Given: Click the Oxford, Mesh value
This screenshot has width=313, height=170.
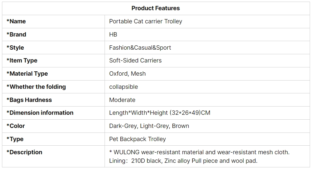Looking at the screenshot, I should [127, 74].
